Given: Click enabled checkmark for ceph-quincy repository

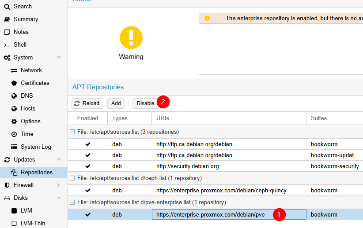Looking at the screenshot, I should 88,191.
